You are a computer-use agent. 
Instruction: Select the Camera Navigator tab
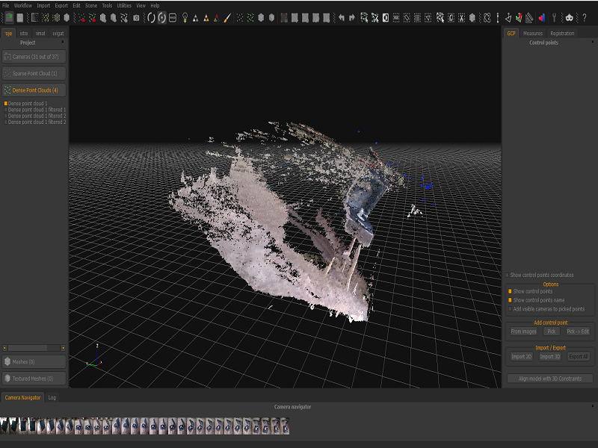point(22,398)
